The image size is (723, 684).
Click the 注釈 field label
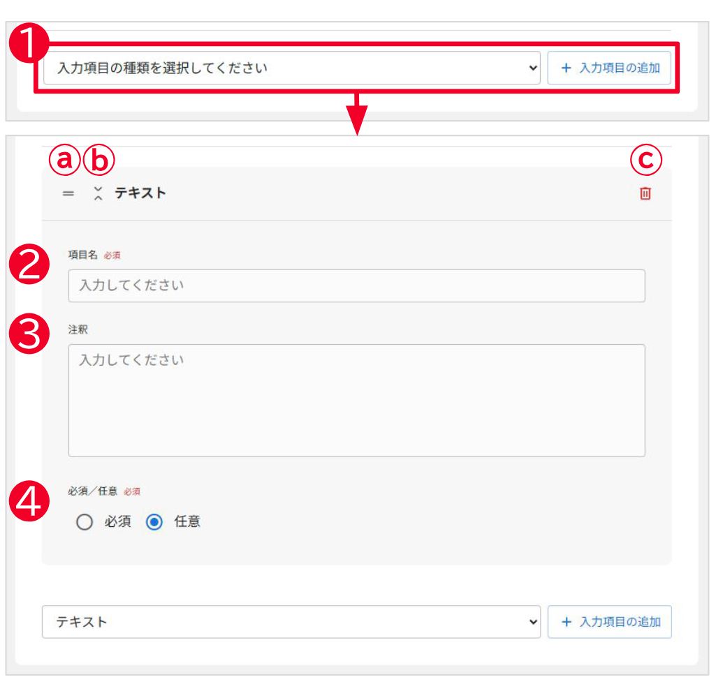(x=78, y=329)
